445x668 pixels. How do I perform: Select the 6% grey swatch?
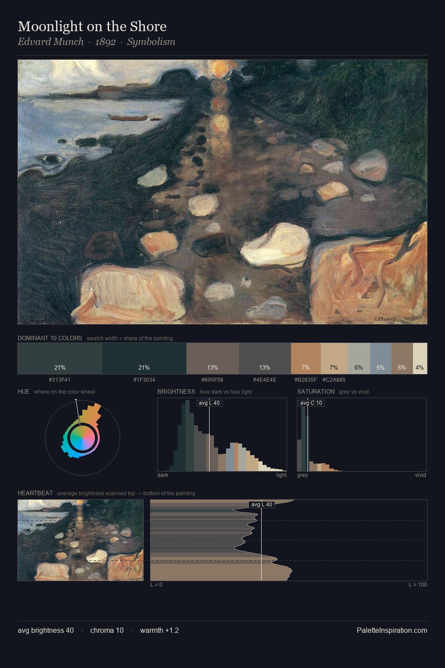pos(359,358)
